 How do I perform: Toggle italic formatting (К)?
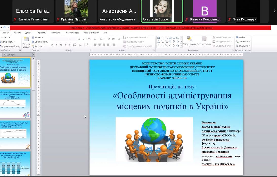point(57,45)
